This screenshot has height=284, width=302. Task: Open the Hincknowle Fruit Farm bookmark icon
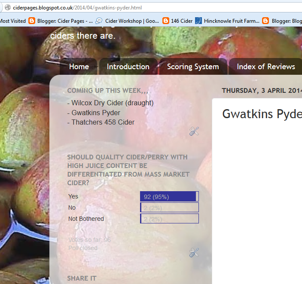[x=198, y=21]
